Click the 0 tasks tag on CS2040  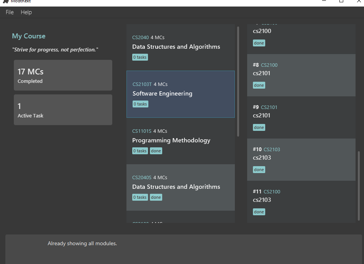(140, 57)
